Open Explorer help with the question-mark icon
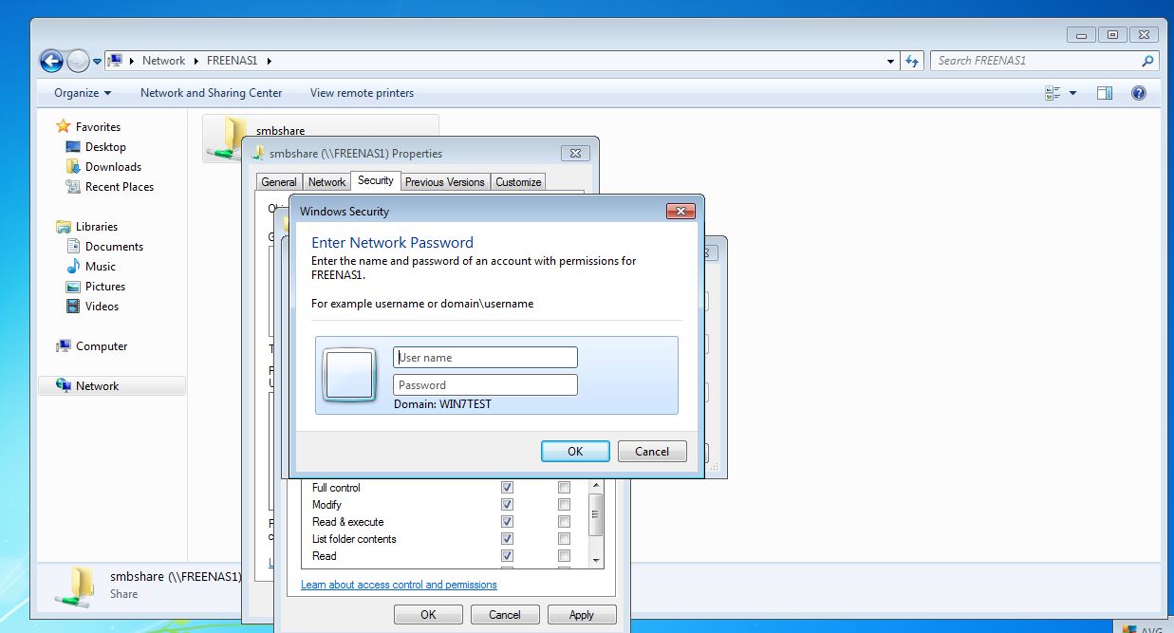Screen dimensions: 1174x633 click(1139, 93)
